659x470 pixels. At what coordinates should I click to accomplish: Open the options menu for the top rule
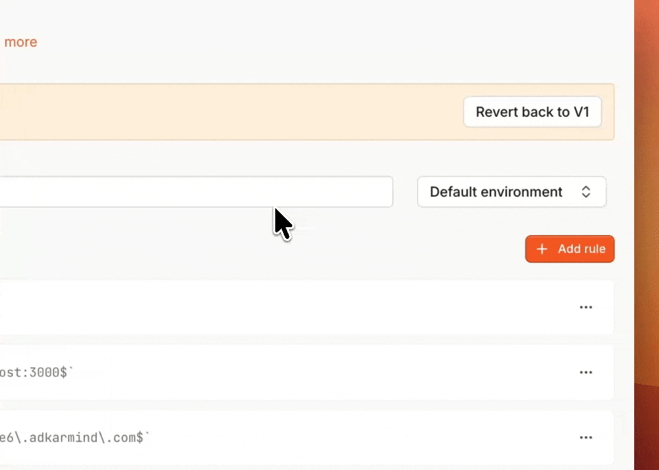point(586,307)
